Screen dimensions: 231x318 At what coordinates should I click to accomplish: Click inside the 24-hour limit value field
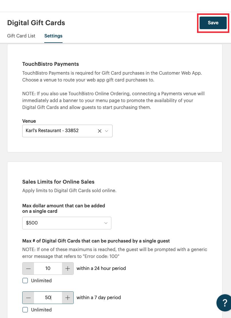coord(48,268)
